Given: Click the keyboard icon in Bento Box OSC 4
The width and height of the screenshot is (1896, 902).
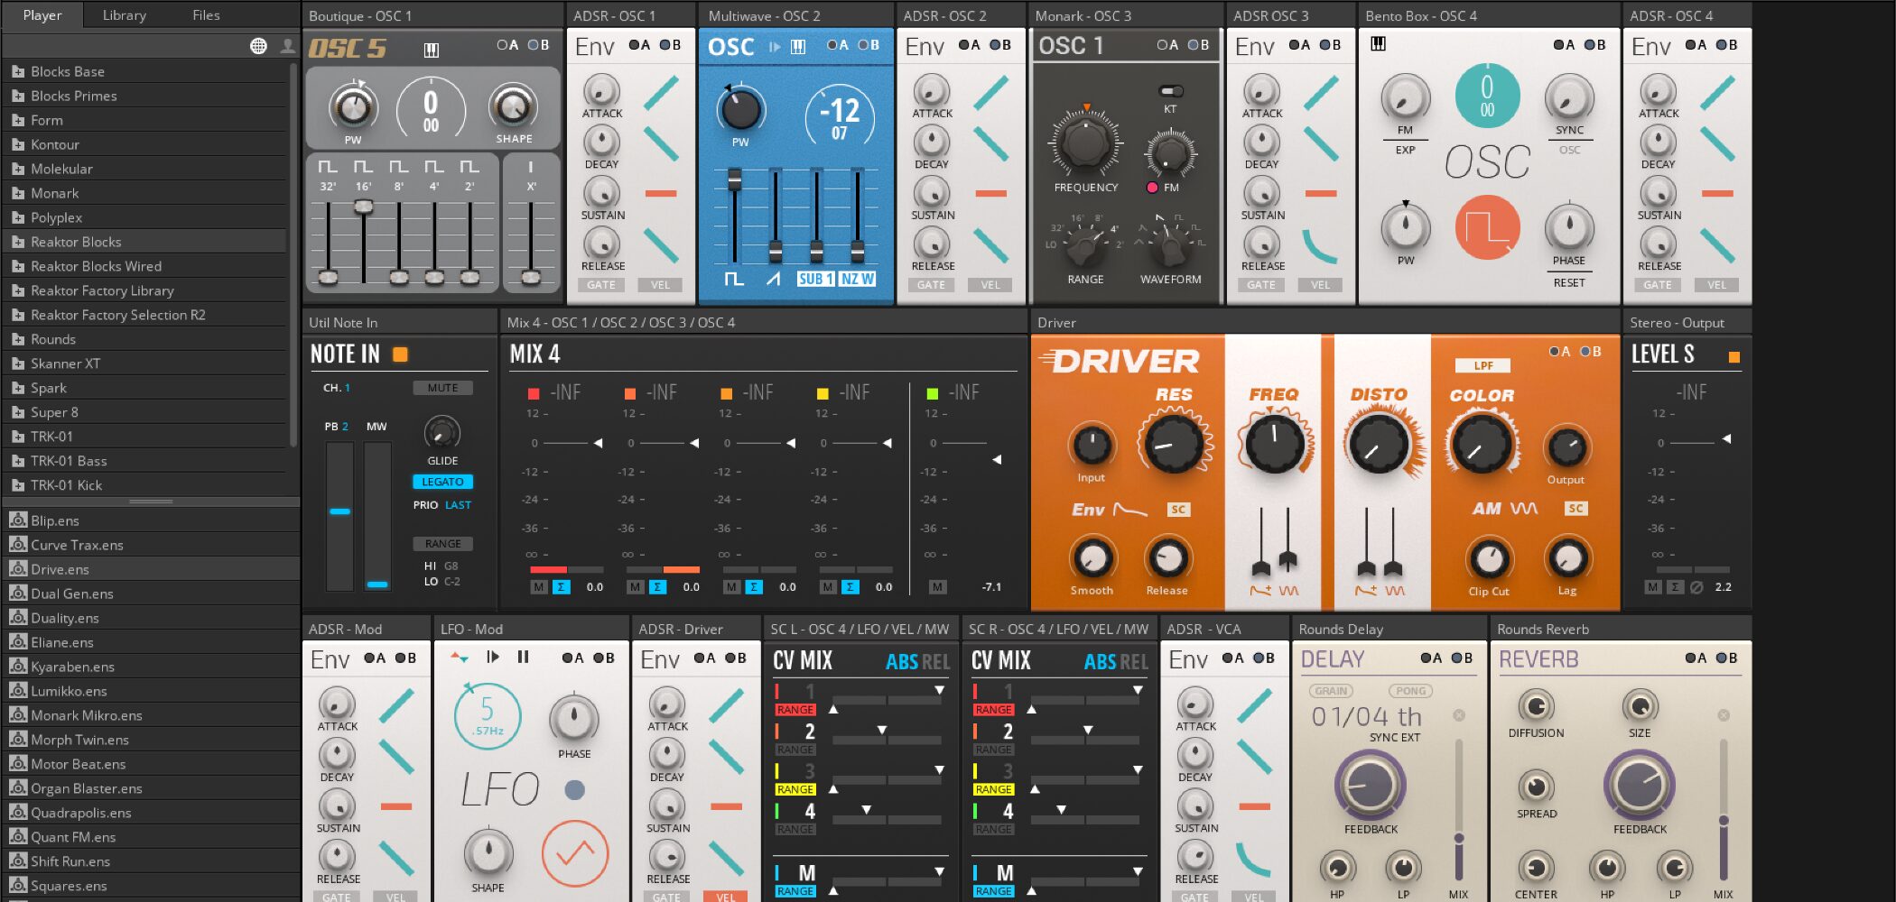Looking at the screenshot, I should click(x=1379, y=43).
